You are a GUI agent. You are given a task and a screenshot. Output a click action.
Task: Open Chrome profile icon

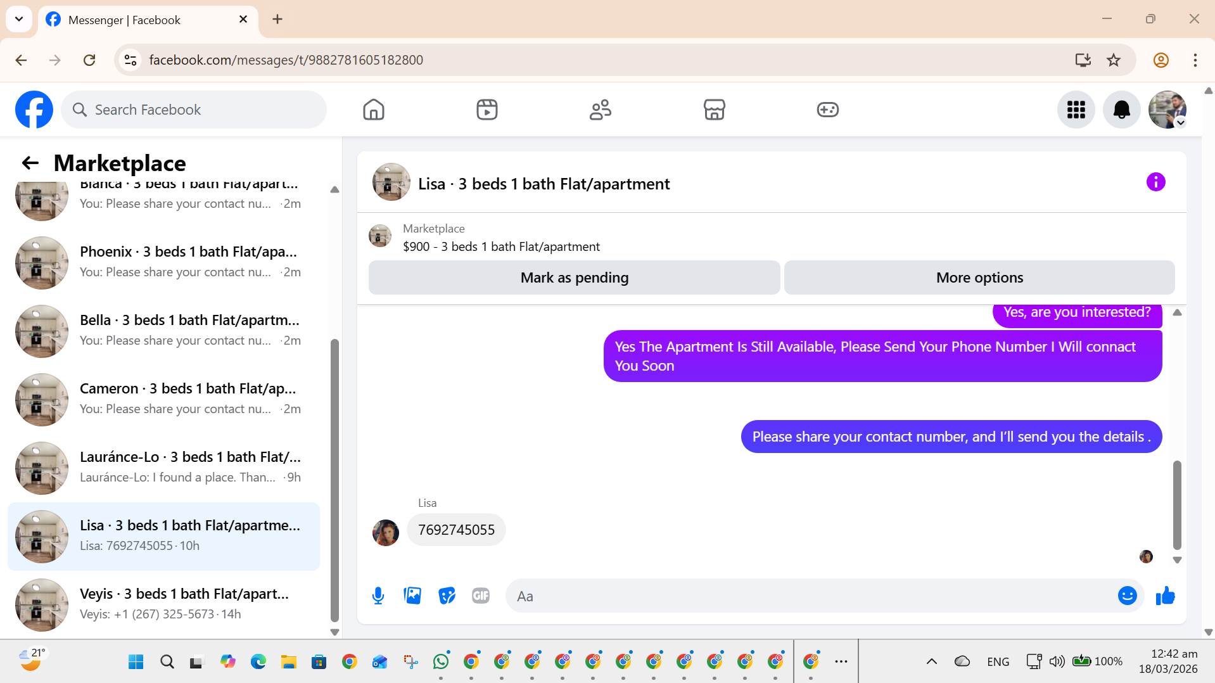1161,60
